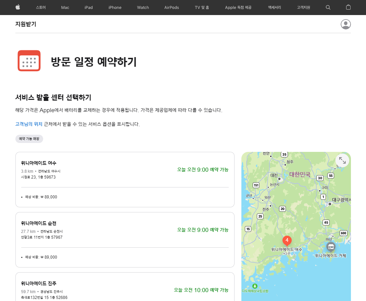Toggle the 예약 가능 매장 filter chip
Screen dimensions: 366x301
[29, 139]
